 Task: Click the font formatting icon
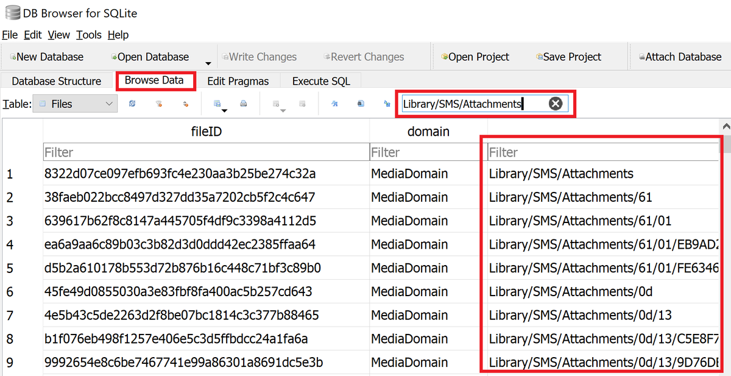click(x=334, y=104)
